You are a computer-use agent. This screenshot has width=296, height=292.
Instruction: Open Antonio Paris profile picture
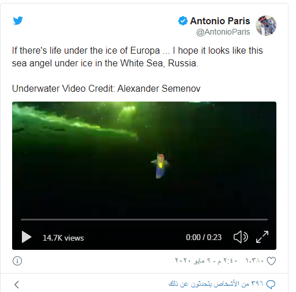(x=266, y=25)
